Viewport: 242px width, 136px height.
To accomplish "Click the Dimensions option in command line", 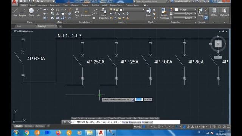I will pyautogui.click(x=135, y=122).
